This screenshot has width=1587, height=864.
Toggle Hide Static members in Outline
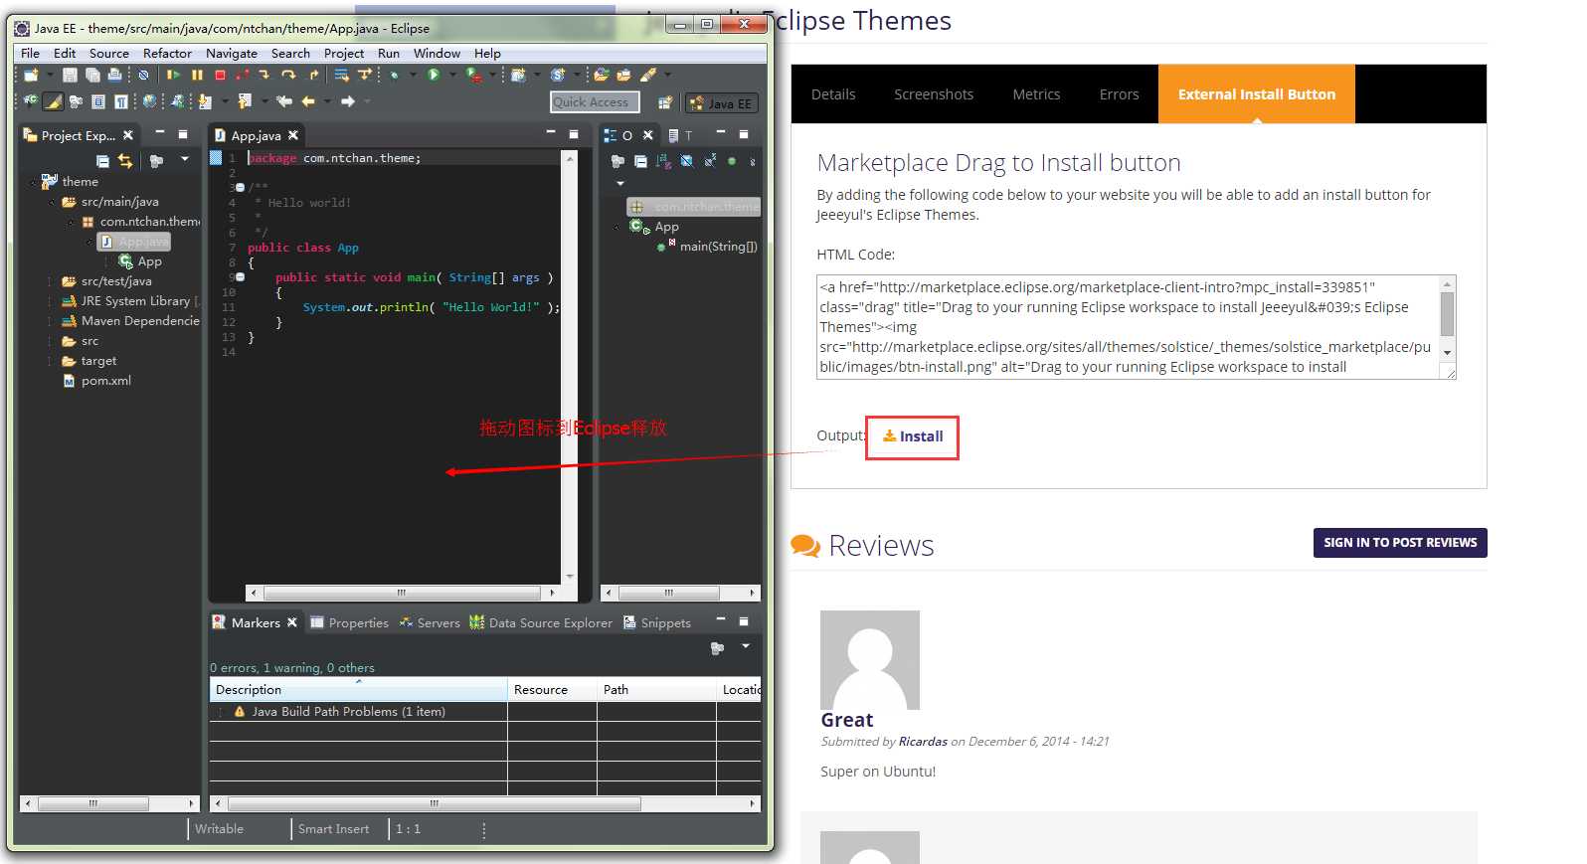click(710, 160)
